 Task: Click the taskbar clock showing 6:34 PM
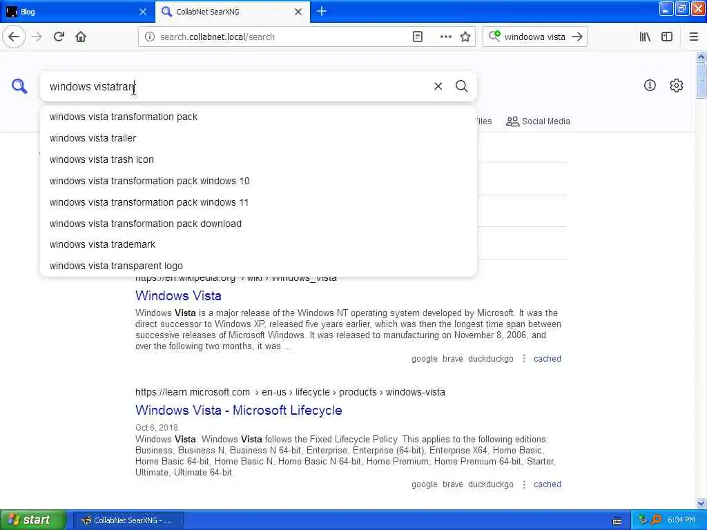click(681, 520)
